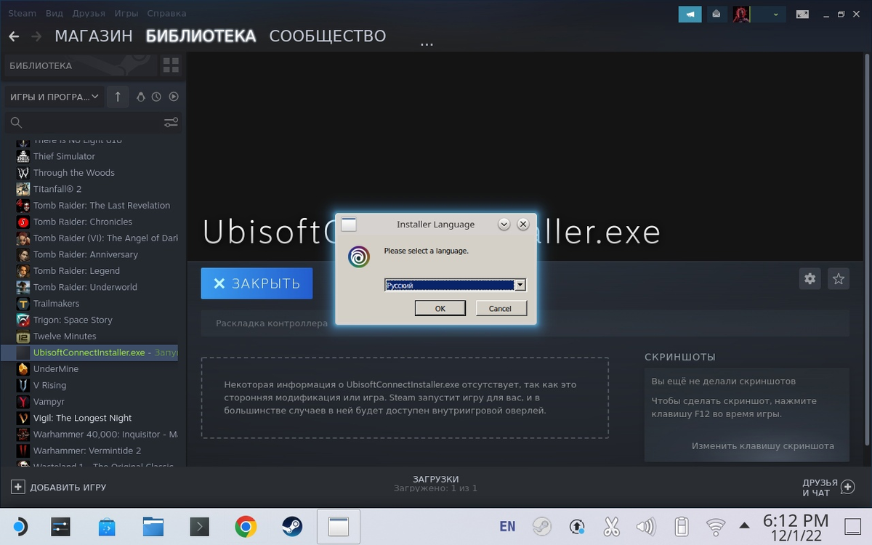The height and width of the screenshot is (545, 872).
Task: Open the МАГАЗИН tab
Action: click(x=94, y=36)
